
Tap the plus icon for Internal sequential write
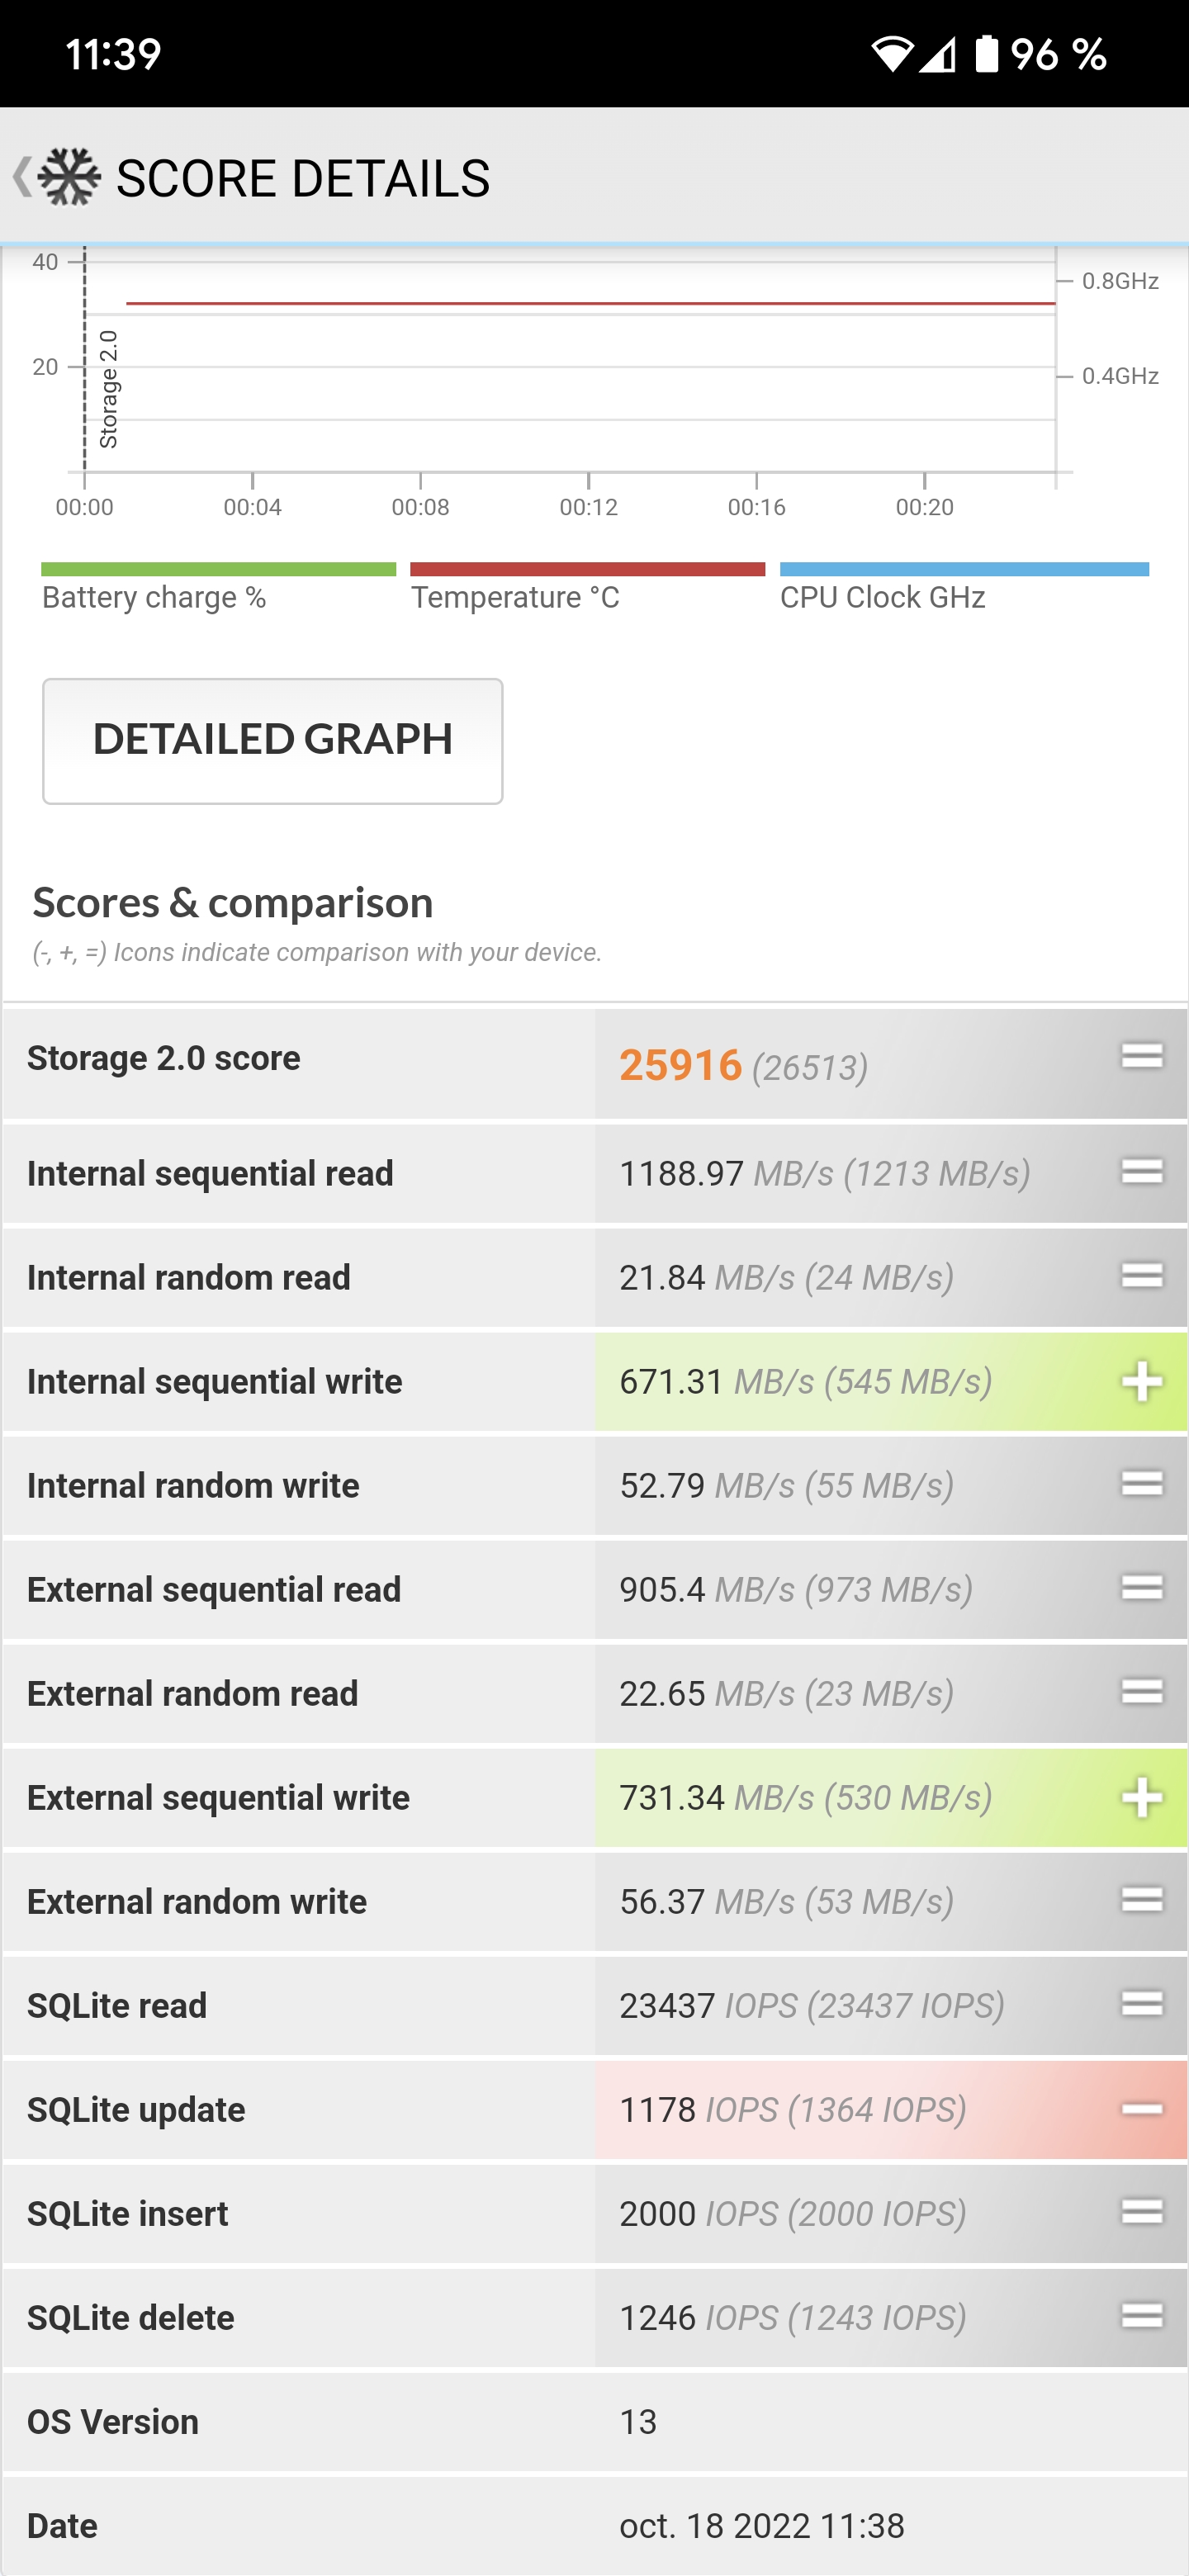[x=1141, y=1382]
